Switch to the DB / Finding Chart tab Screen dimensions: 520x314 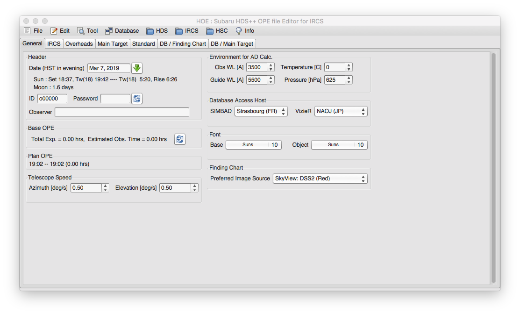(x=183, y=44)
